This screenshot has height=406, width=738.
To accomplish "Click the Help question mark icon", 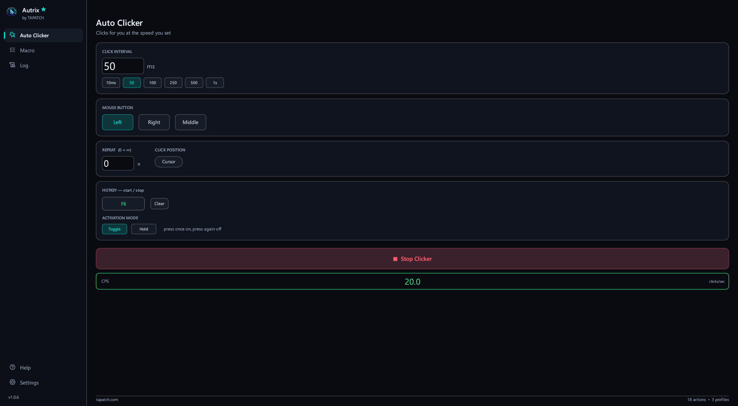I will (12, 367).
